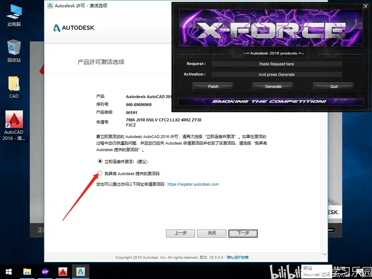Click Generate in the X-Force window

pyautogui.click(x=273, y=86)
